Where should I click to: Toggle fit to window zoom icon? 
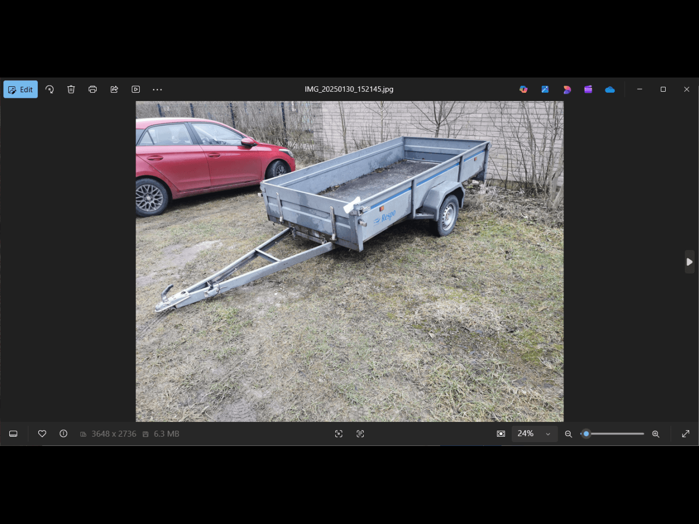[x=501, y=434]
